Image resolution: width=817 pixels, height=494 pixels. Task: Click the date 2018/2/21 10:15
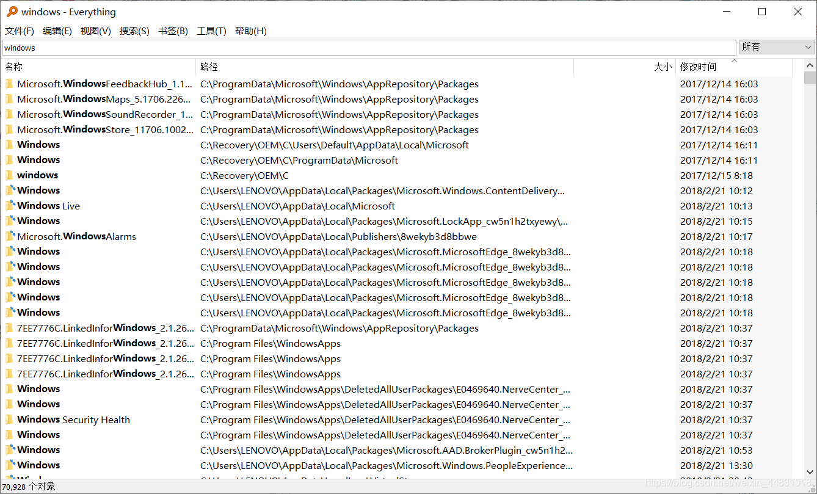click(717, 221)
